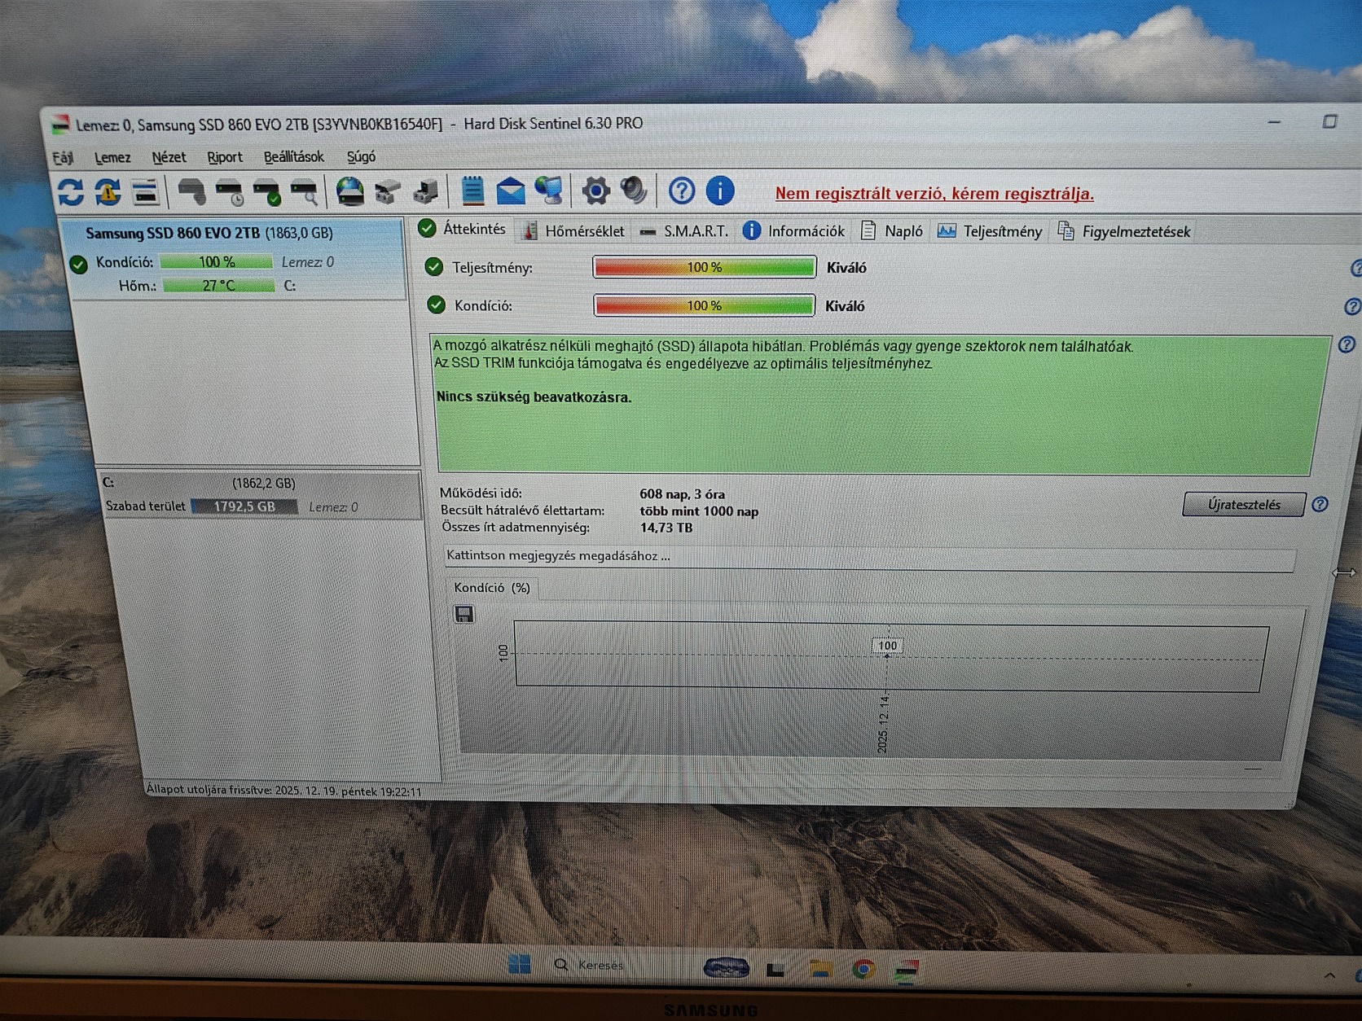Open the Riport menu

(x=225, y=157)
